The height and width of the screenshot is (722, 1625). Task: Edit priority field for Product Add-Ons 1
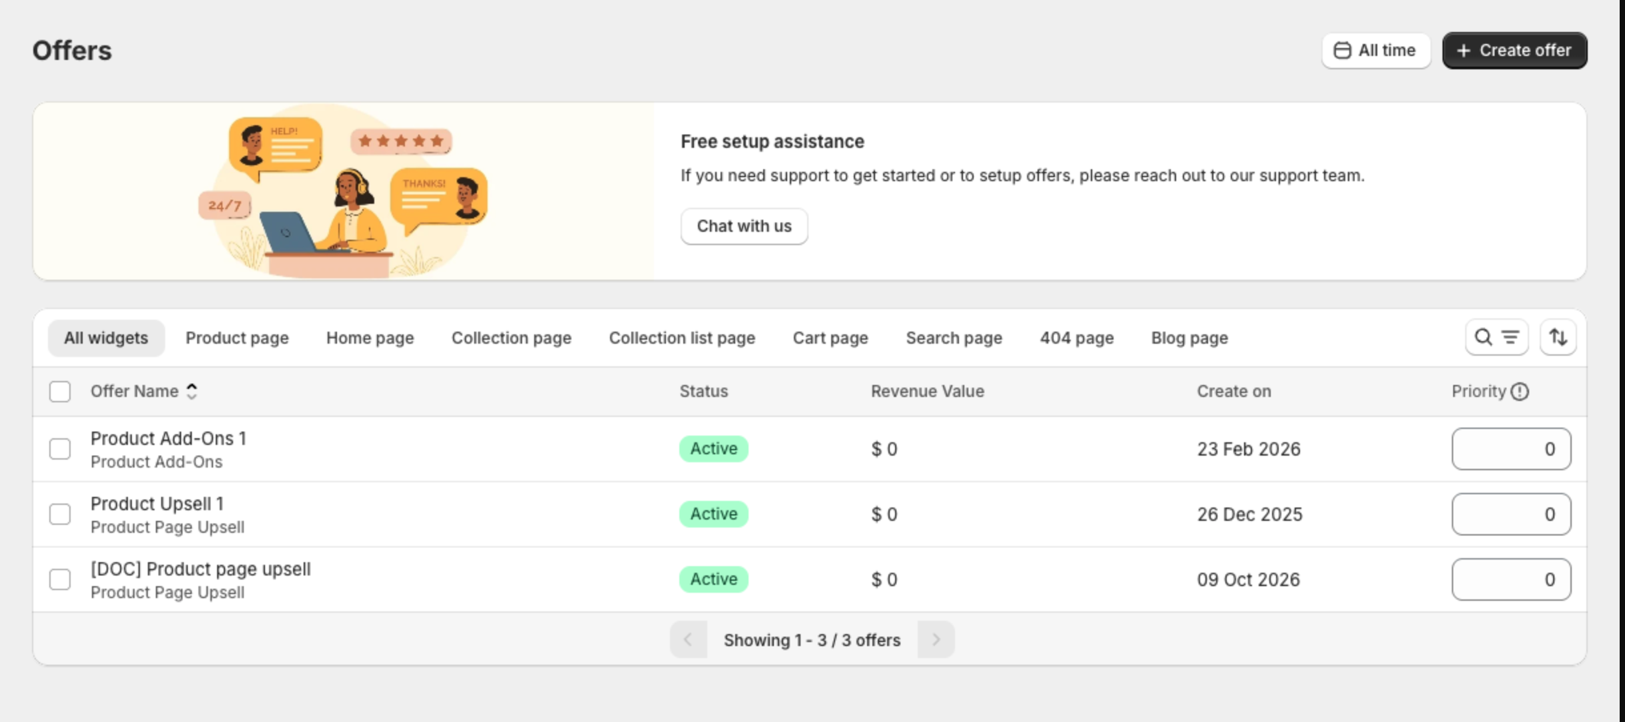1511,449
